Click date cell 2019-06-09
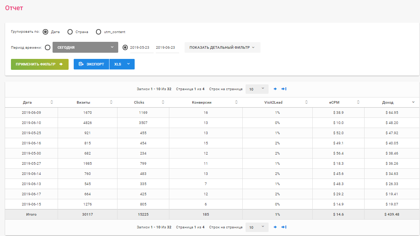 [31, 113]
